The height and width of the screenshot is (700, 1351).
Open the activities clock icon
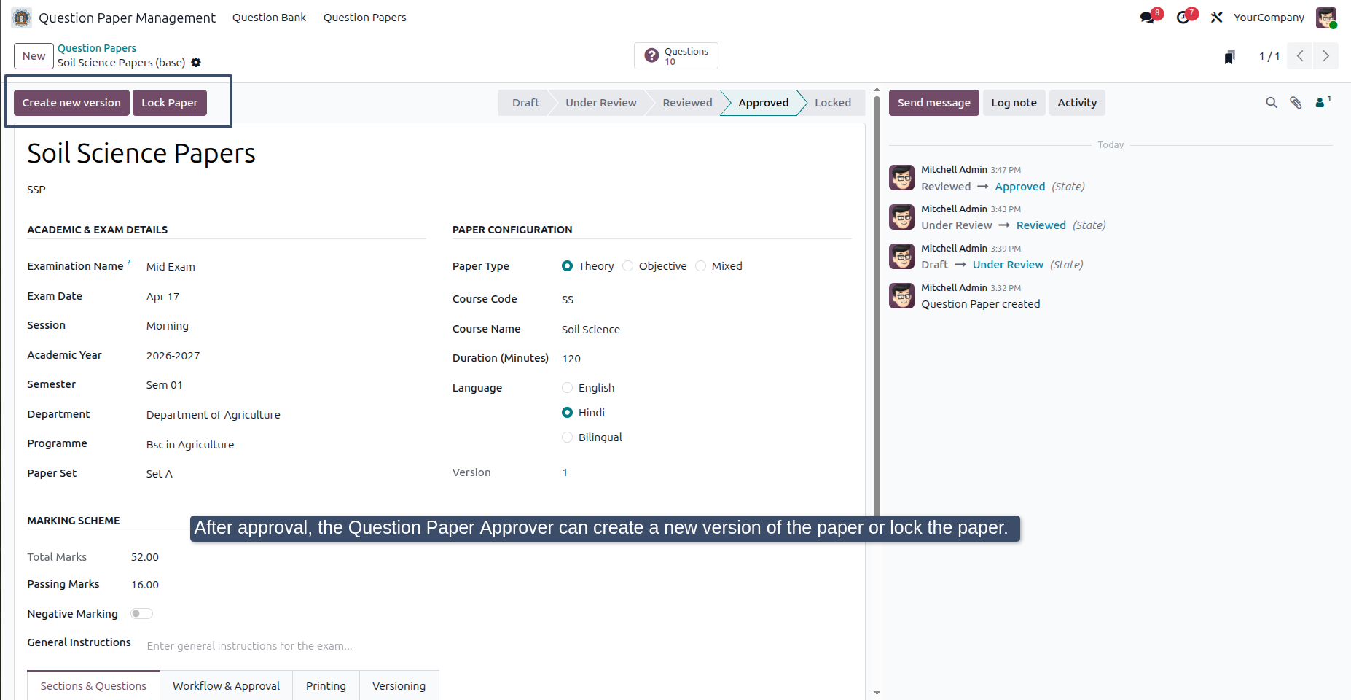pos(1183,17)
